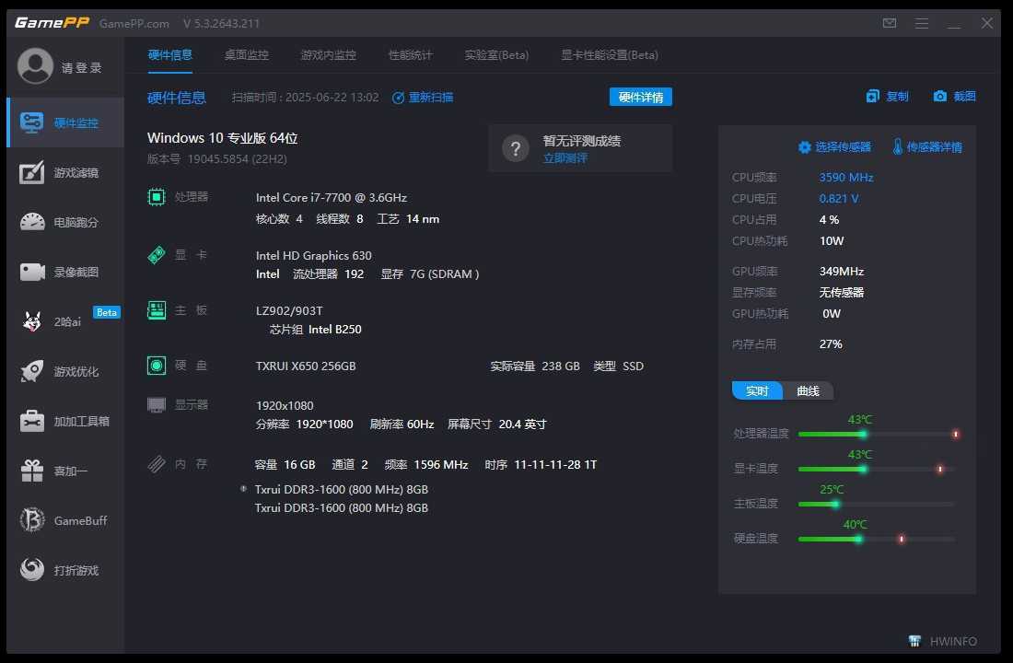Click CPU电压 value '0.821 V'
Image resolution: width=1013 pixels, height=663 pixels.
coord(839,198)
